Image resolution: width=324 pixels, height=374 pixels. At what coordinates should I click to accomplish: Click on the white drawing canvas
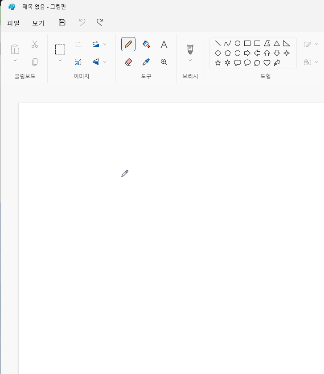(x=171, y=238)
